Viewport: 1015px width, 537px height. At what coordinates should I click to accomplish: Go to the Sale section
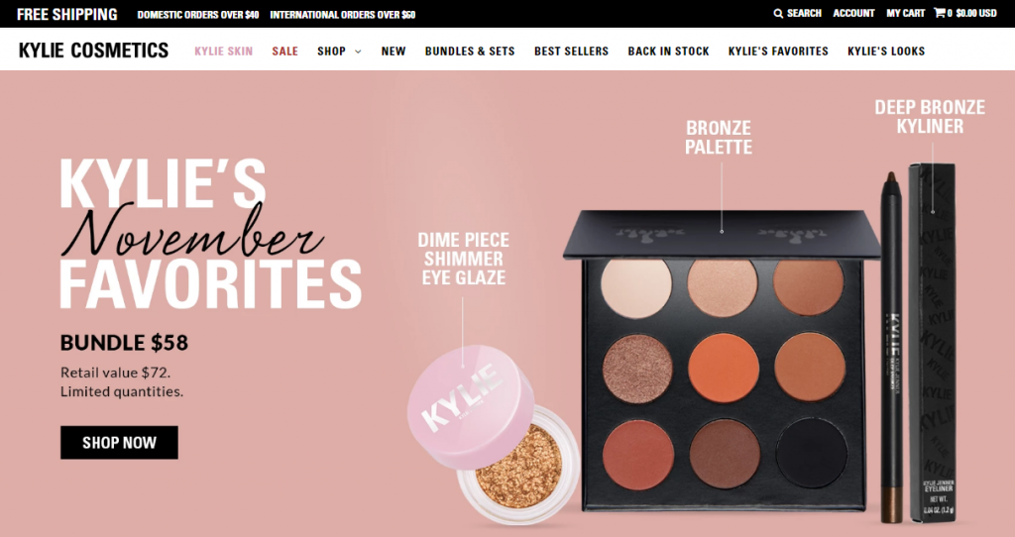click(x=284, y=52)
